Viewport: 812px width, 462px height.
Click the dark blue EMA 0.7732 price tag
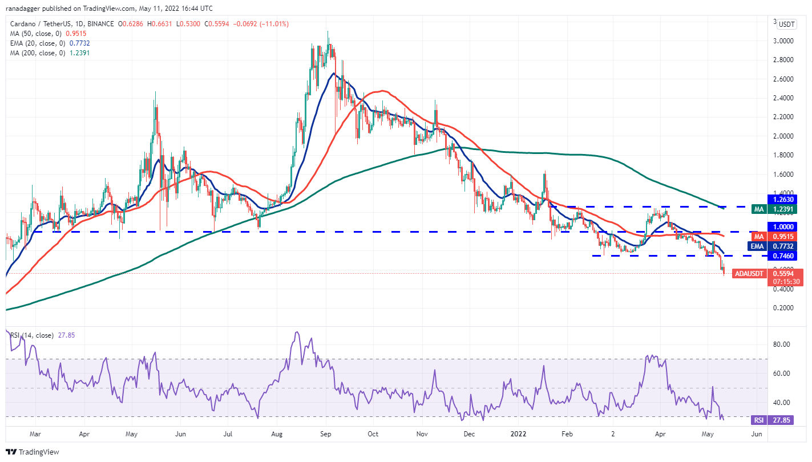pyautogui.click(x=775, y=246)
